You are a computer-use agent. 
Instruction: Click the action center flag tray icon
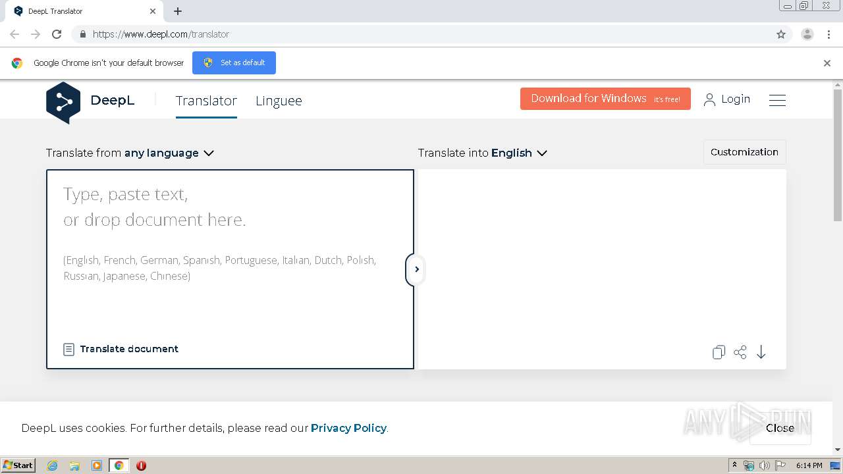click(x=780, y=465)
